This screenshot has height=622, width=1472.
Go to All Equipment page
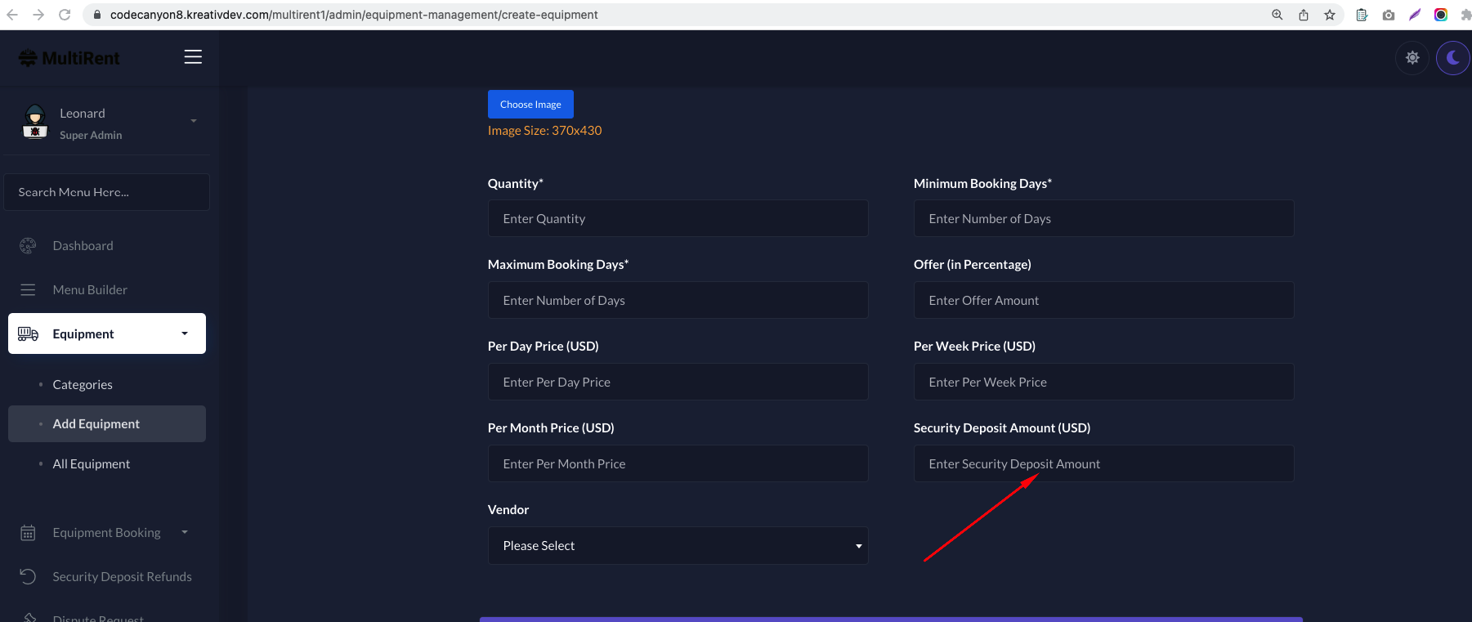pos(92,463)
